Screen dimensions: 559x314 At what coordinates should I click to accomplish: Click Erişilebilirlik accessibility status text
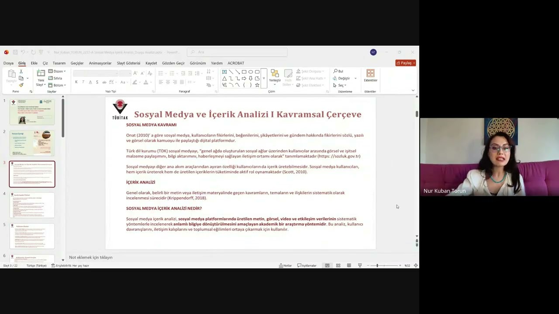tap(70, 266)
